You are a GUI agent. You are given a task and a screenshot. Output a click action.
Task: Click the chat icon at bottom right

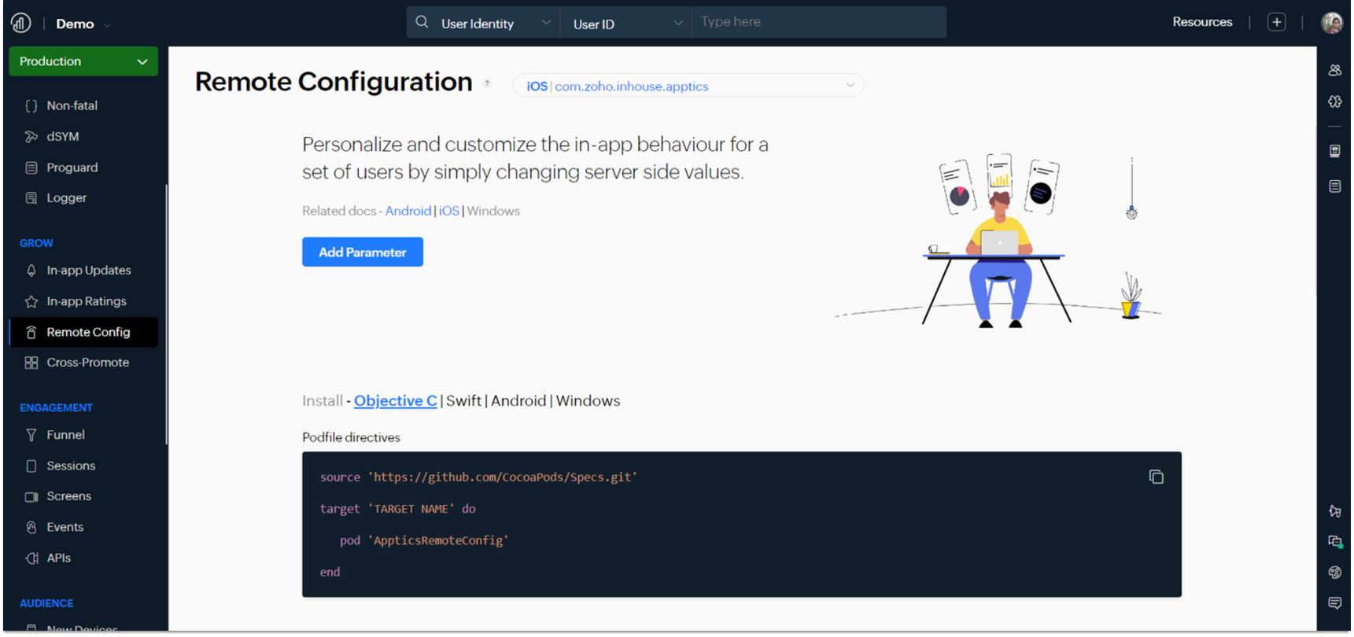coord(1334,603)
